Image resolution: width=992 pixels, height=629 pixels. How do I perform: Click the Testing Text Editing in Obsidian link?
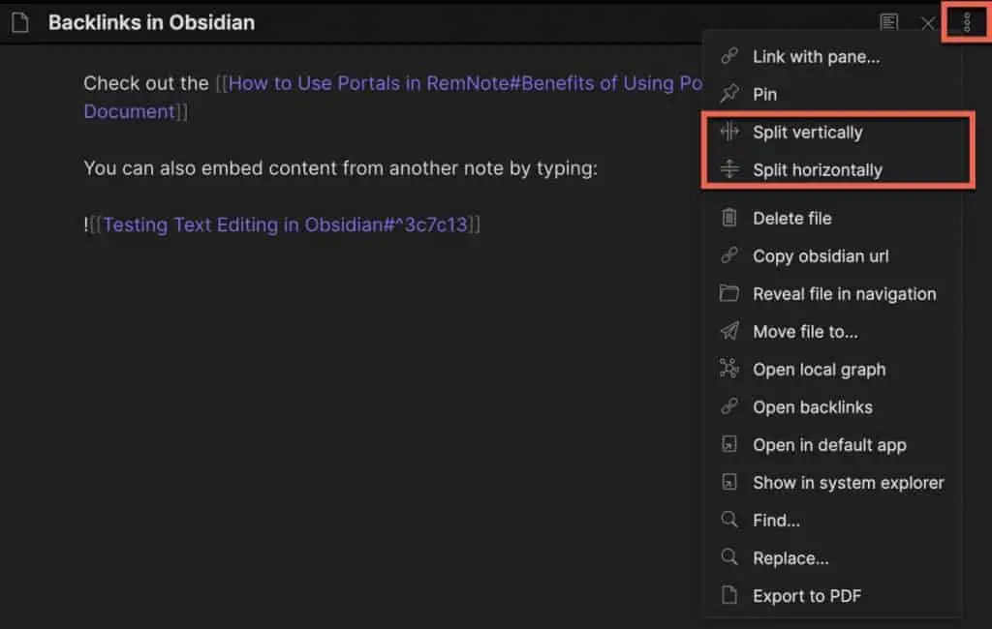[x=285, y=225]
